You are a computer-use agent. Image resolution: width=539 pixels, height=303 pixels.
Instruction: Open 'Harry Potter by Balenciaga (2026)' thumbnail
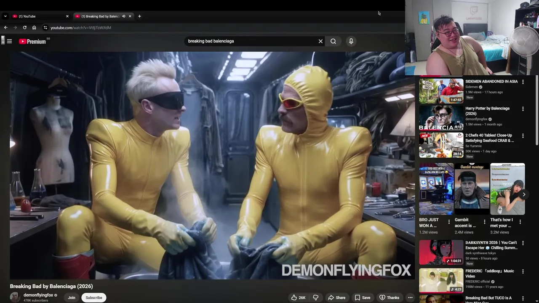point(441,118)
